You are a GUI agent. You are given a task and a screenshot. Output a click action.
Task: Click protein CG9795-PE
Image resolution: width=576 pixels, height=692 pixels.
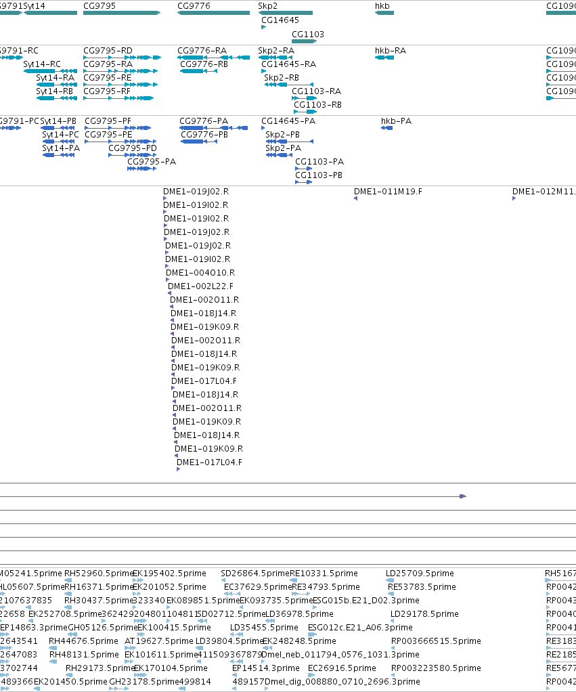pos(120,142)
